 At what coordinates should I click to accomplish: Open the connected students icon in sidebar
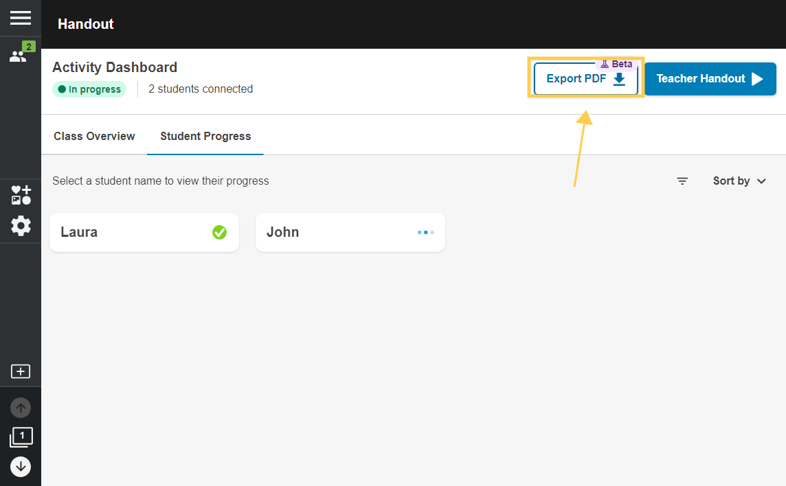(21, 54)
